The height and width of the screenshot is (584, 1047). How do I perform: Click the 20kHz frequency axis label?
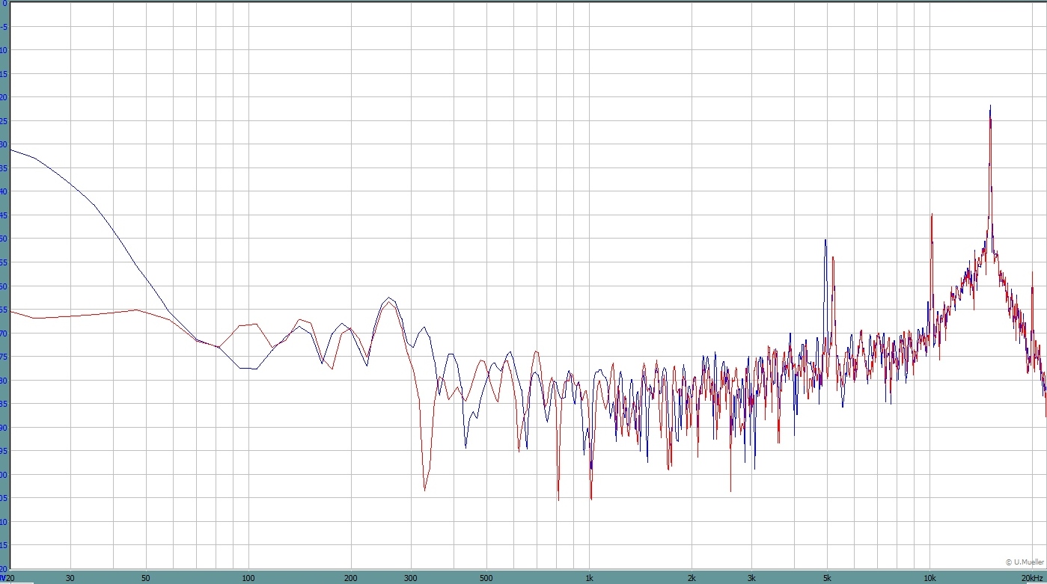[1034, 578]
